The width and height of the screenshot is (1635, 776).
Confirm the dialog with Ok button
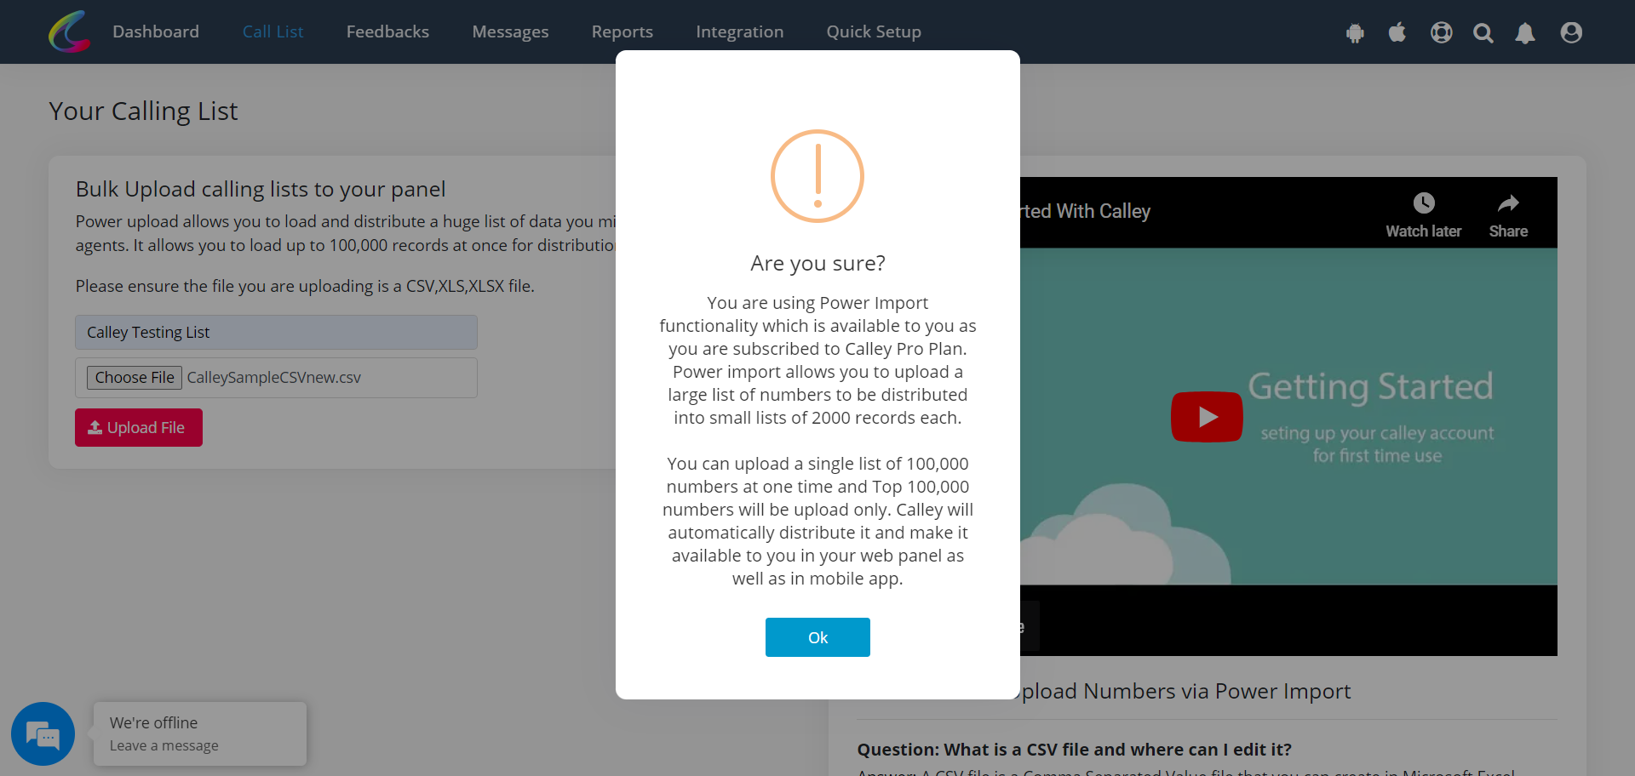coord(817,637)
